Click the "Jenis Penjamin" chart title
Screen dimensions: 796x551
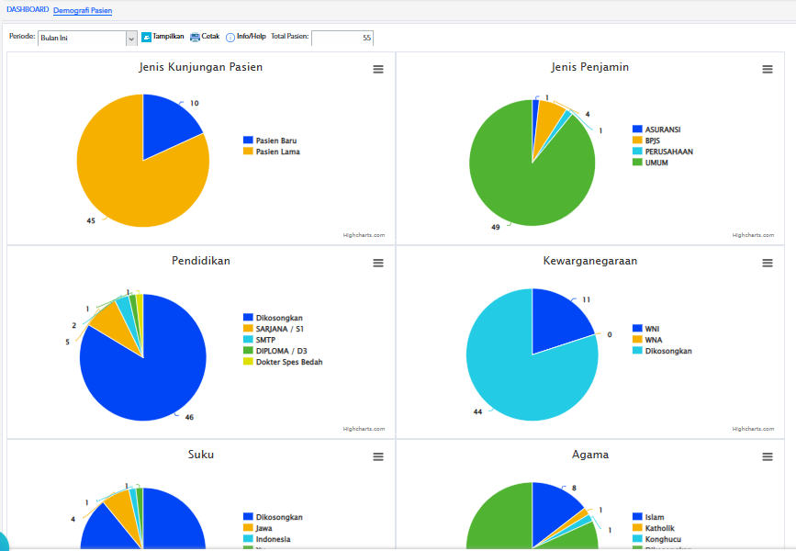pyautogui.click(x=590, y=67)
